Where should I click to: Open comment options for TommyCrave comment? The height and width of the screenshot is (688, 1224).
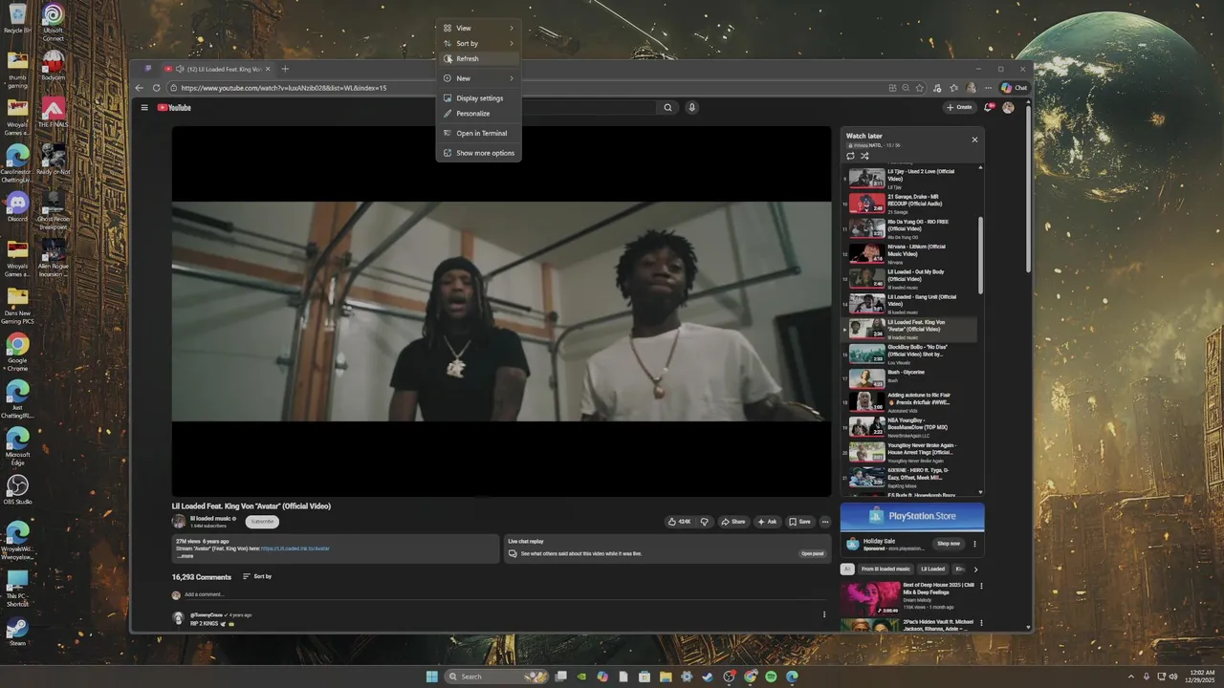824,614
